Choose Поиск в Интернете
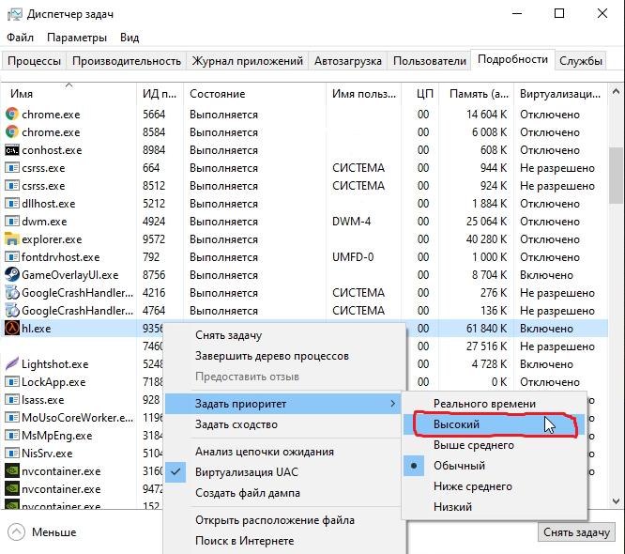Viewport: 625px width, 554px height. point(283,541)
